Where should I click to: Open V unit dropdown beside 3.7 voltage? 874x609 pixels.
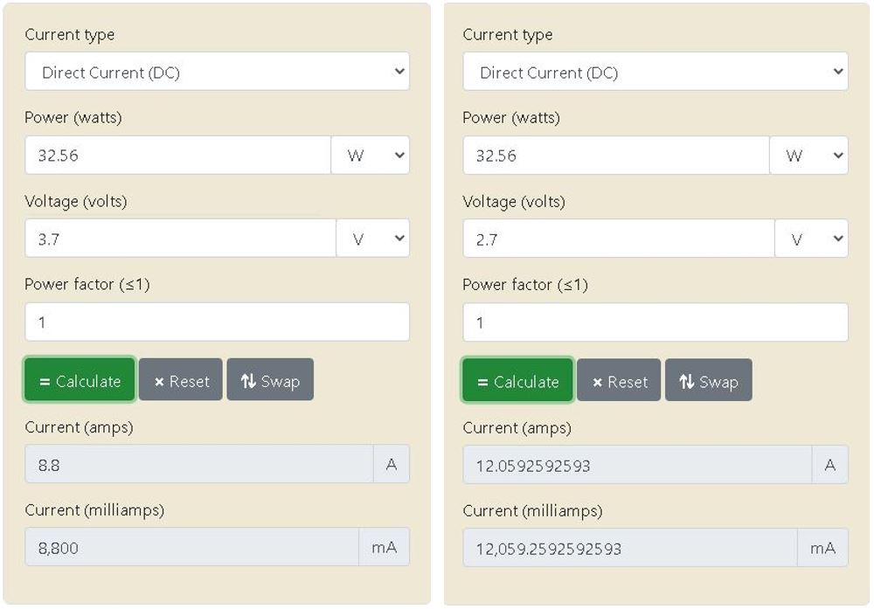coord(373,239)
